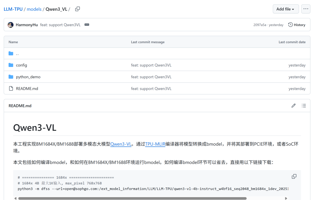
Task: Open the README outline list icon
Action: point(304,106)
